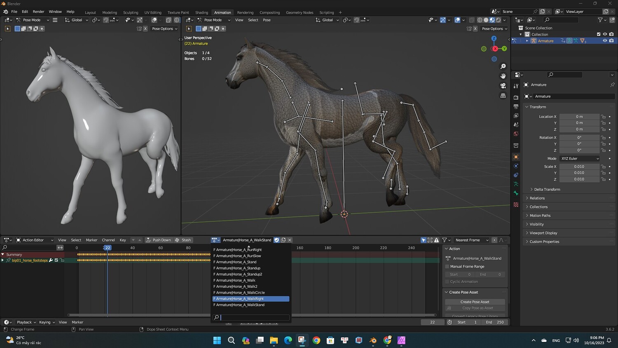Image resolution: width=618 pixels, height=348 pixels.
Task: Click the zoom magnifier viewport gizmo
Action: point(503,66)
